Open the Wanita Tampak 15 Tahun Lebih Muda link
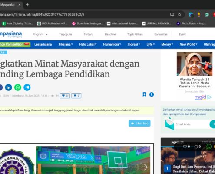215x174 pixels. point(195,83)
